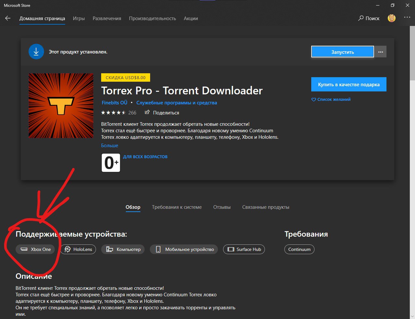Go to the Акции tab
Screen dimensions: 415x319
(x=191, y=18)
